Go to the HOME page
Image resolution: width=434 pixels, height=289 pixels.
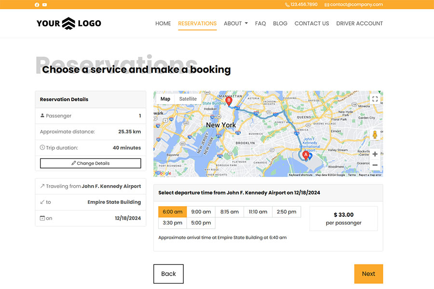[163, 24]
